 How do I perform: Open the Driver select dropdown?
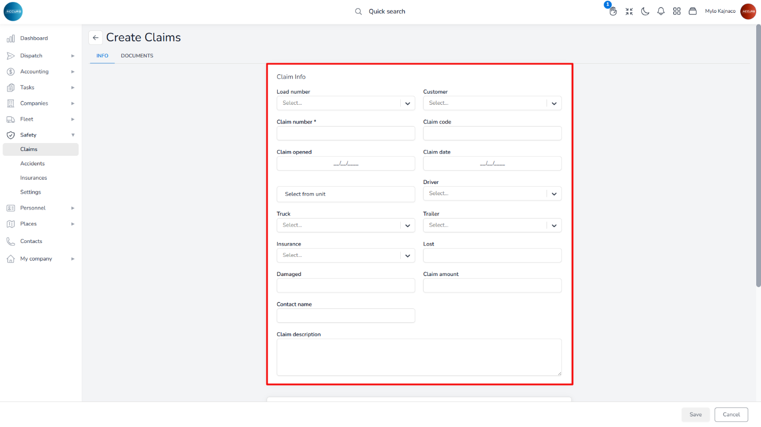coord(492,194)
